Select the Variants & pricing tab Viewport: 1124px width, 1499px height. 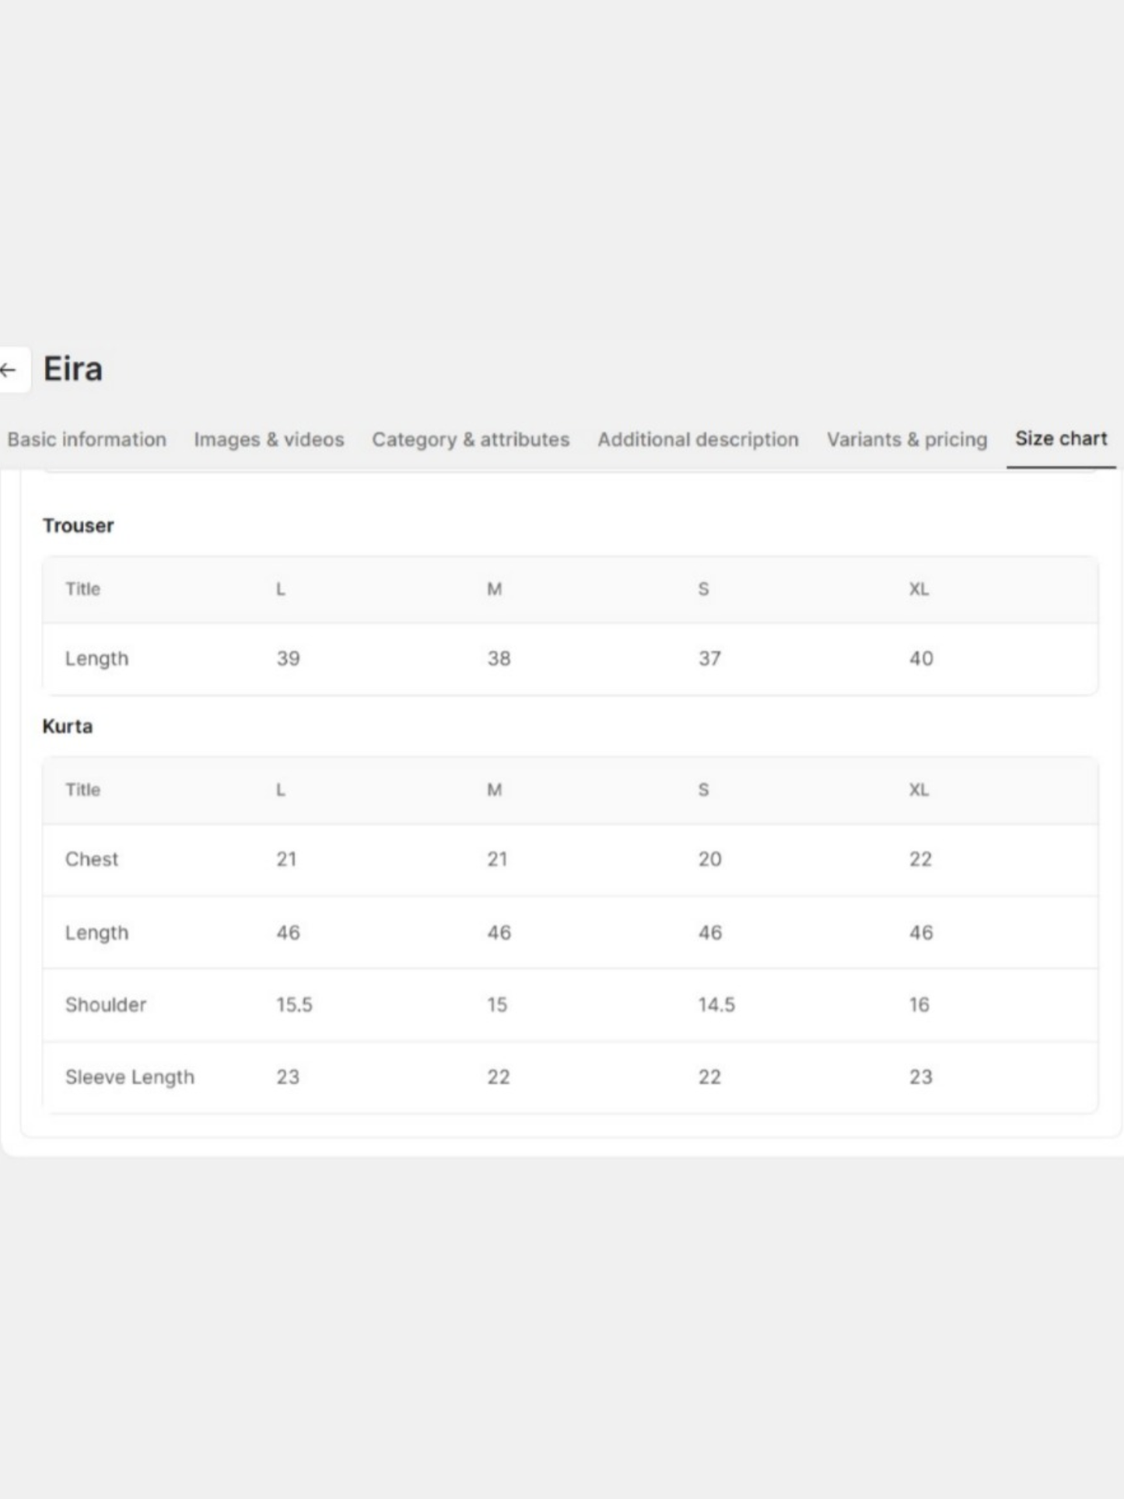pos(907,440)
